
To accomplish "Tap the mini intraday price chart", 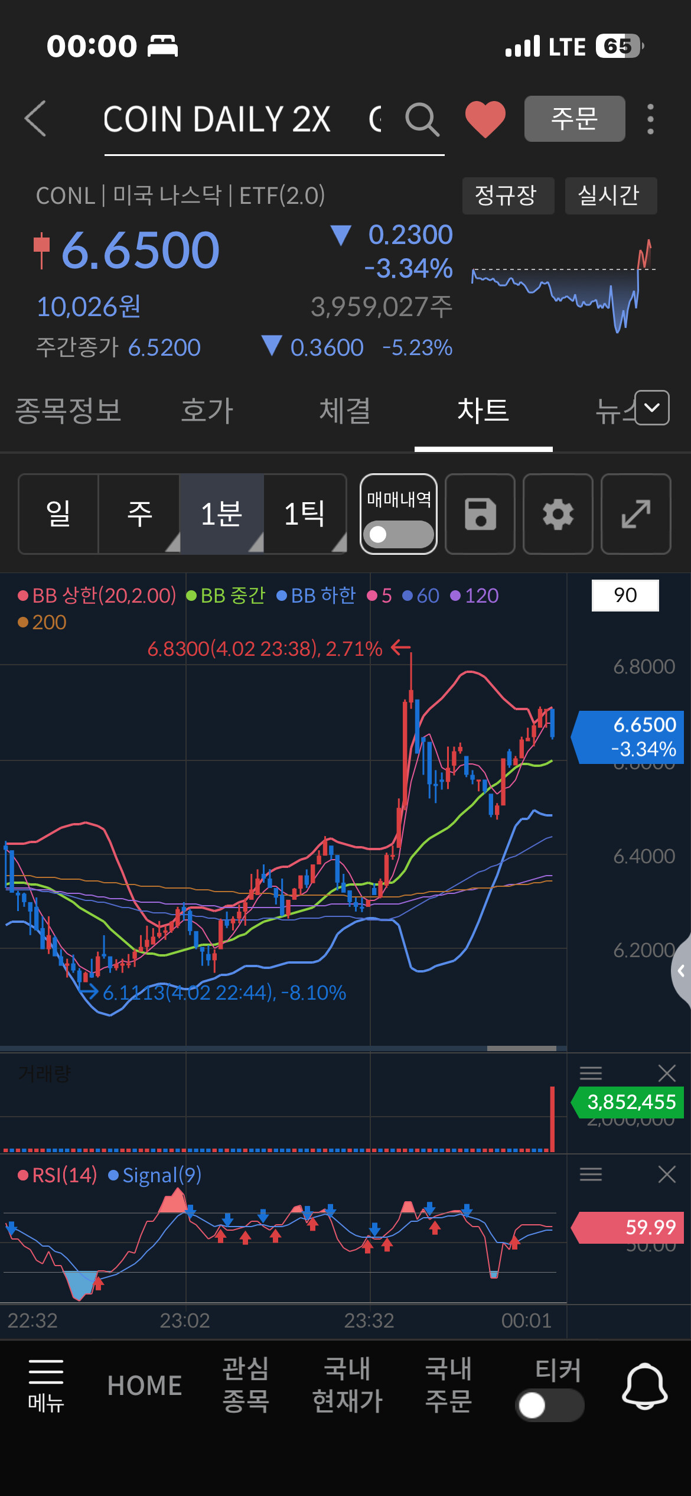I will pos(564,286).
